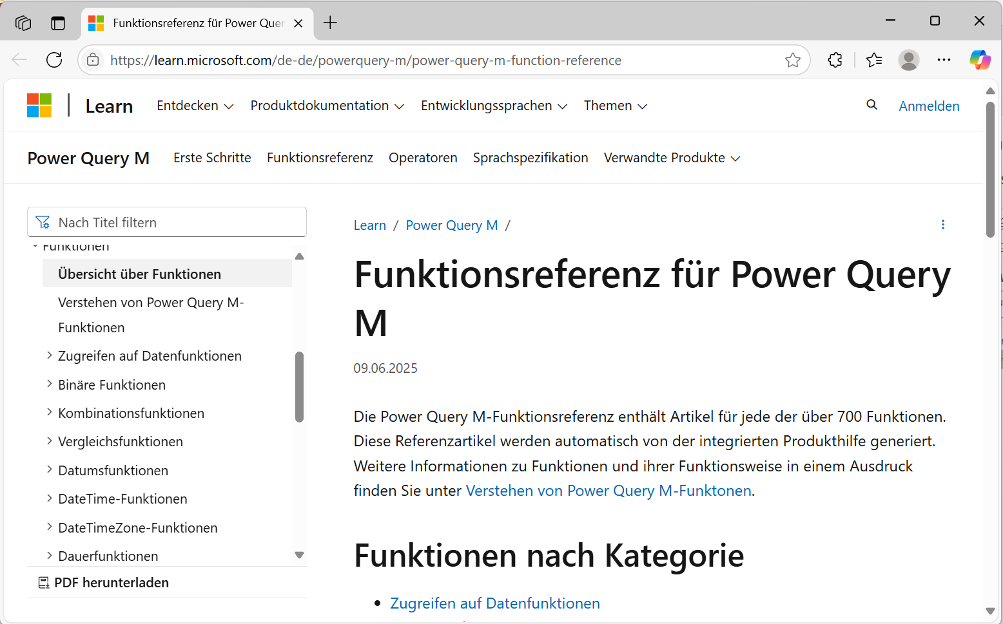
Task: Expand Binäre Funktionen tree node
Action: tap(50, 384)
